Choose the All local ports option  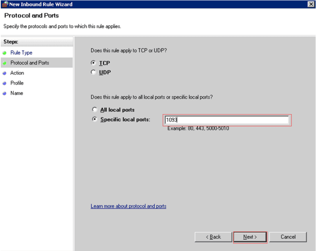tap(95, 109)
